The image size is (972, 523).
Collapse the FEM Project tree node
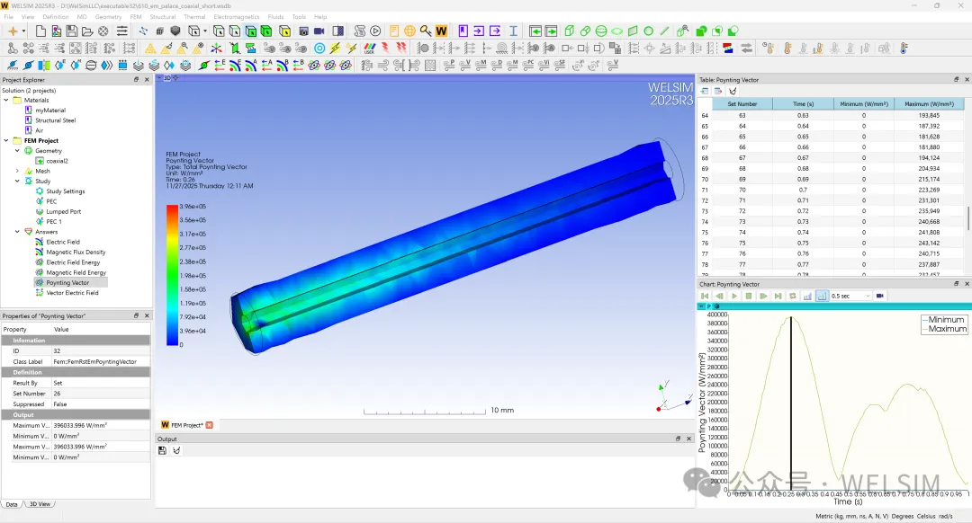(x=6, y=140)
